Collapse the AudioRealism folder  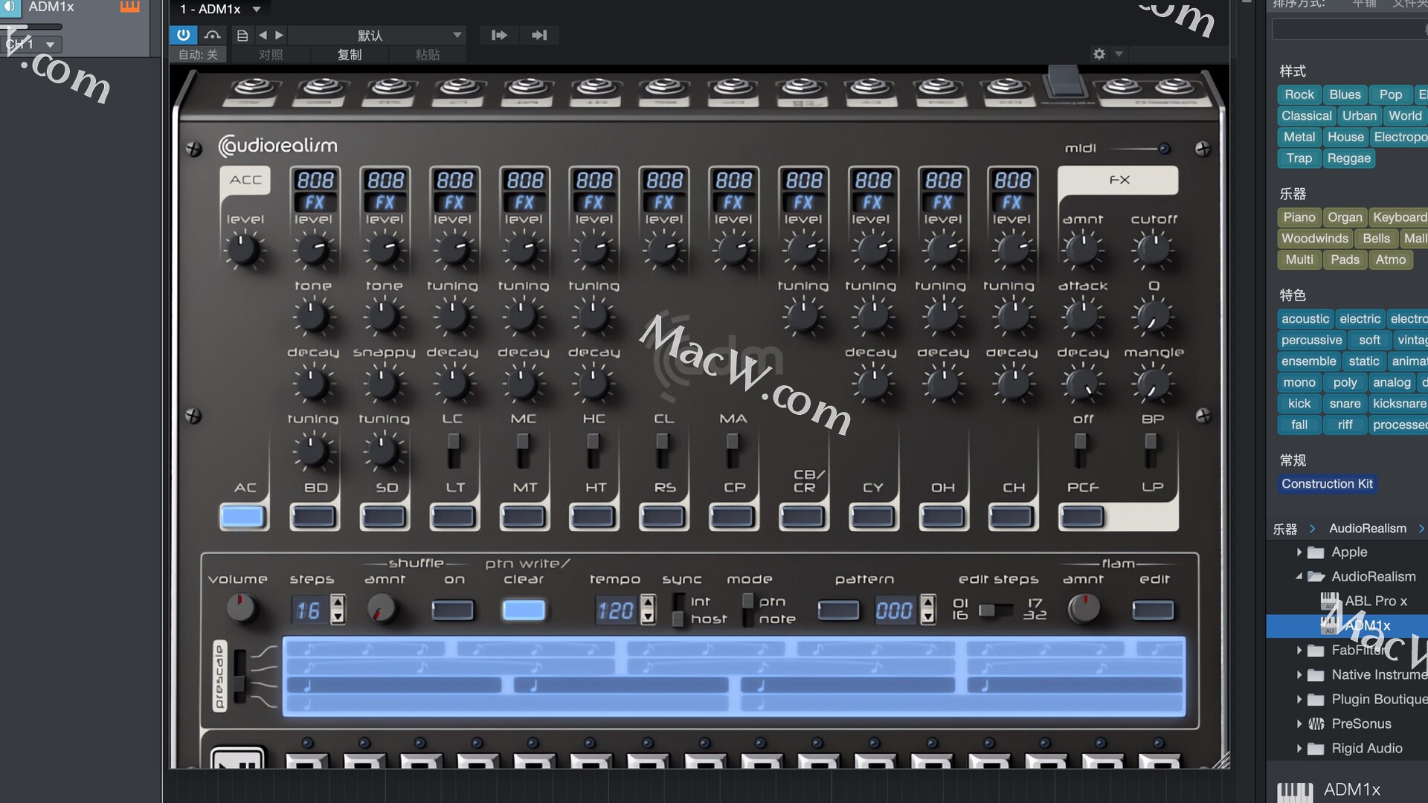tap(1299, 576)
